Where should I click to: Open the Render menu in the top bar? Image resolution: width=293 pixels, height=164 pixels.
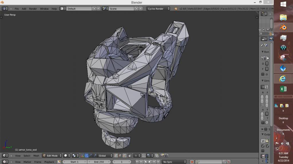33,9
